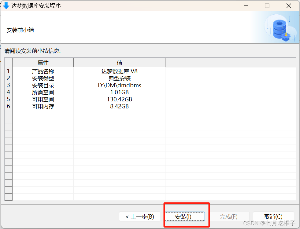Select the 130.42GB value cell

click(119, 99)
